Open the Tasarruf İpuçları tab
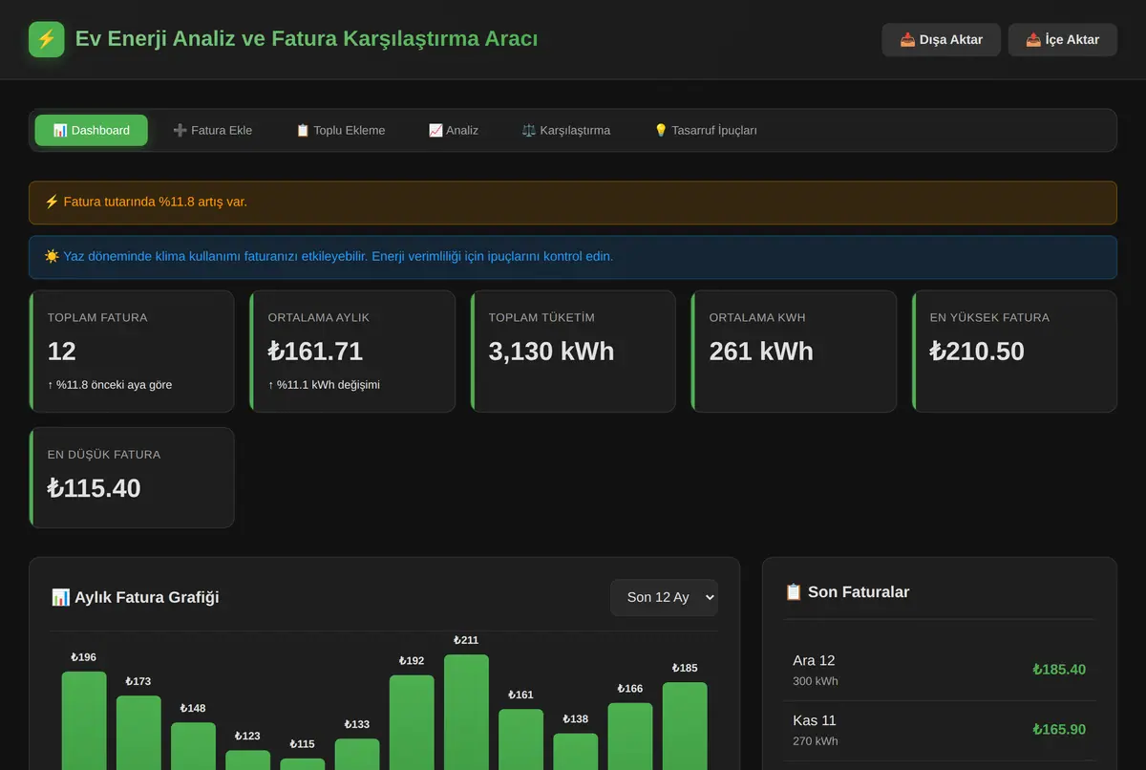The image size is (1146, 770). click(x=705, y=130)
